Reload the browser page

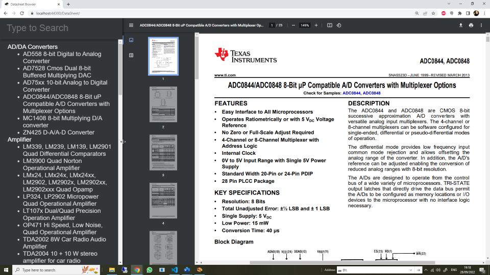(x=22, y=13)
